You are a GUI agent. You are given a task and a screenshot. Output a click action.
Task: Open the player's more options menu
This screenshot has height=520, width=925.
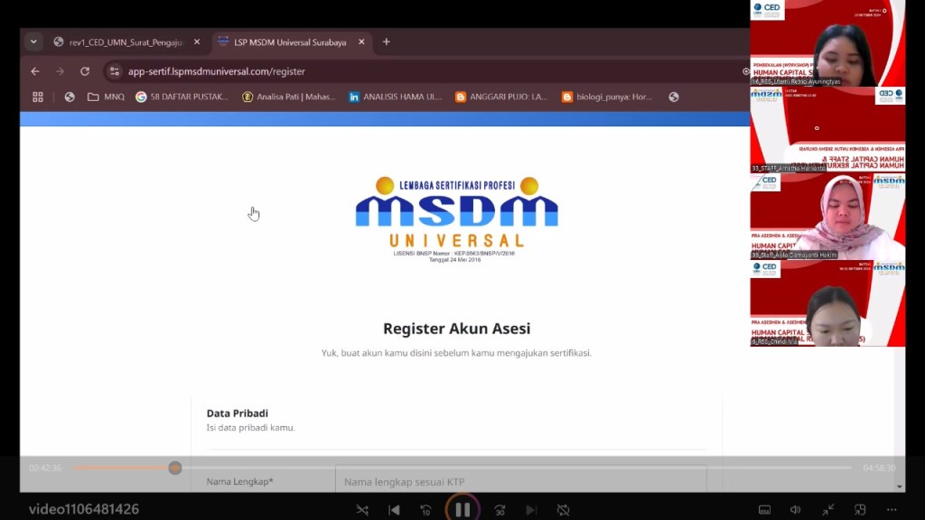(x=892, y=510)
